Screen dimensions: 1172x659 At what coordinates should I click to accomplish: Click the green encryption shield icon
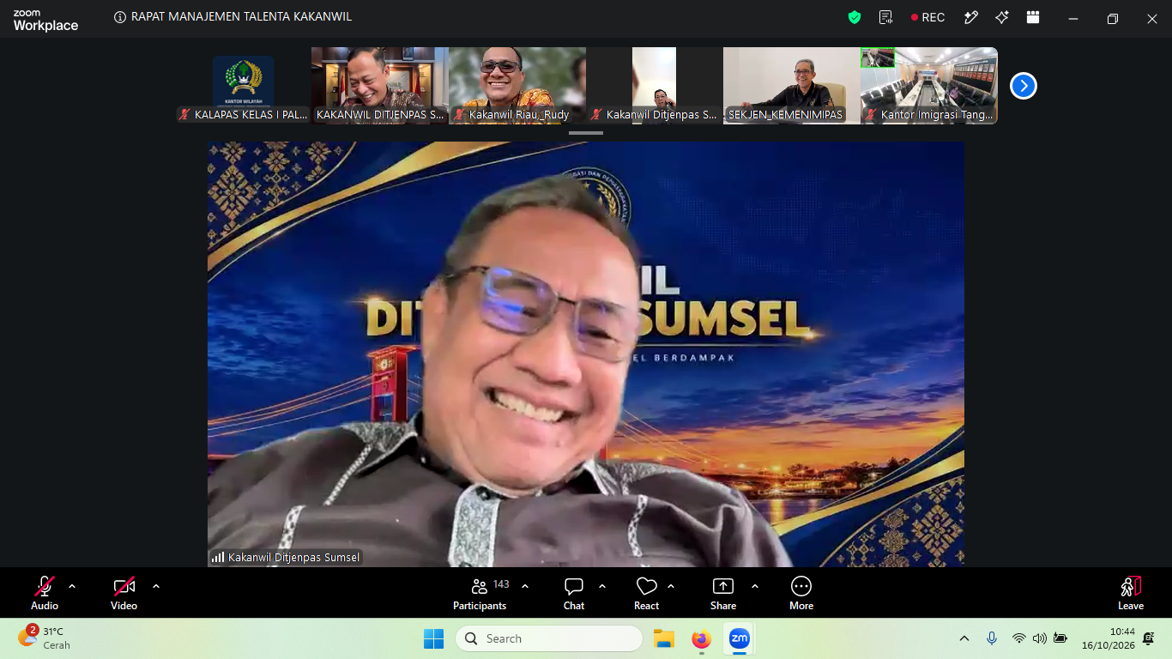click(x=854, y=17)
